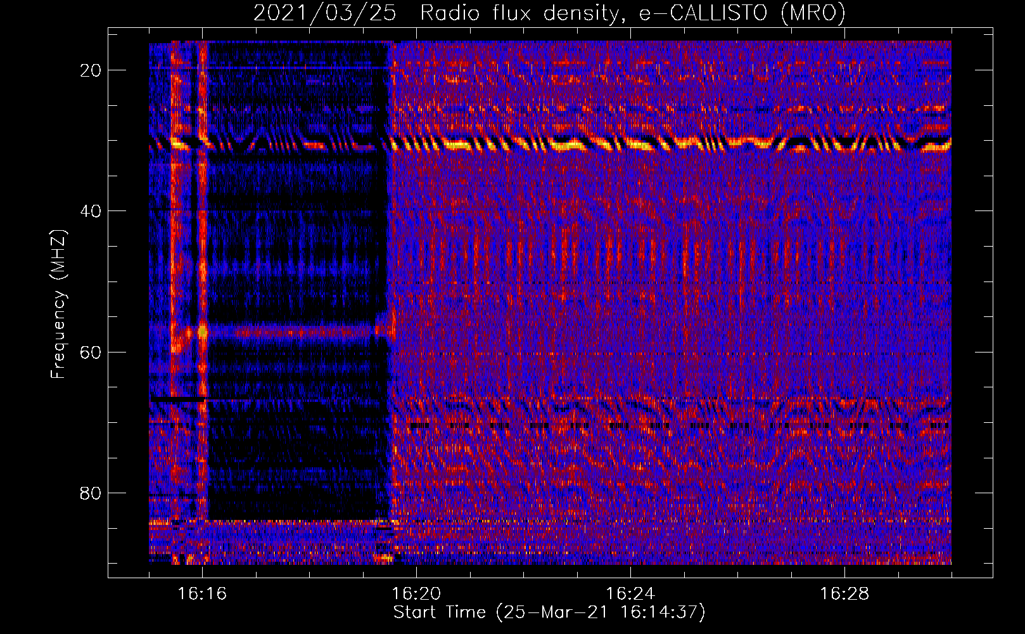The height and width of the screenshot is (634, 1025).
Task: Click the '60' frequency tick label
Action: click(x=91, y=352)
